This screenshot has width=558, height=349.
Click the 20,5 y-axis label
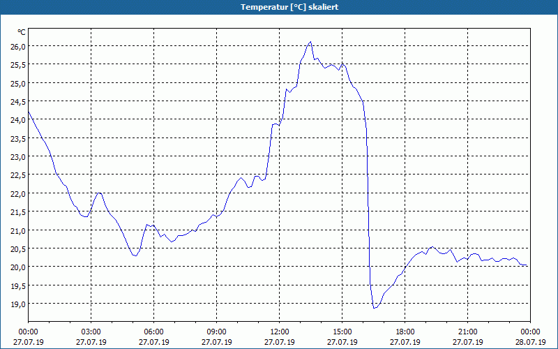pyautogui.click(x=17, y=249)
